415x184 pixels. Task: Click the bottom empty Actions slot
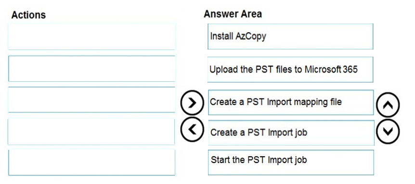[x=91, y=162]
